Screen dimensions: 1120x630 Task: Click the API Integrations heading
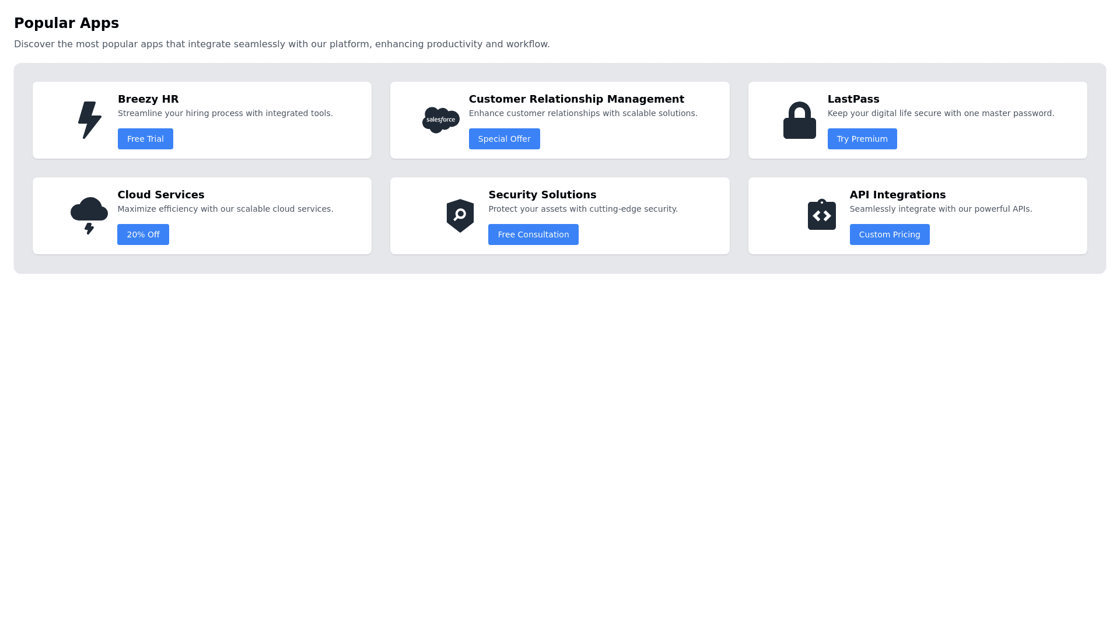(x=897, y=195)
